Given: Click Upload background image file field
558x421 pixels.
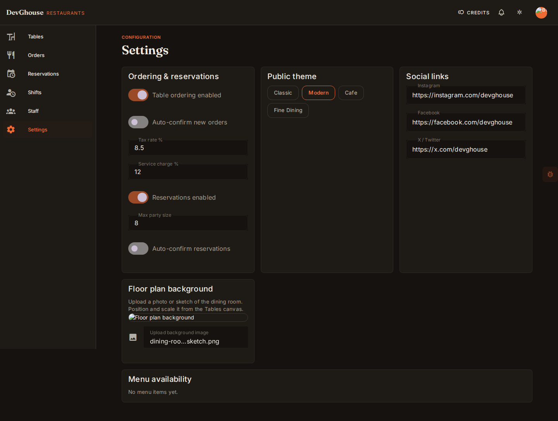Looking at the screenshot, I should click(x=196, y=337).
